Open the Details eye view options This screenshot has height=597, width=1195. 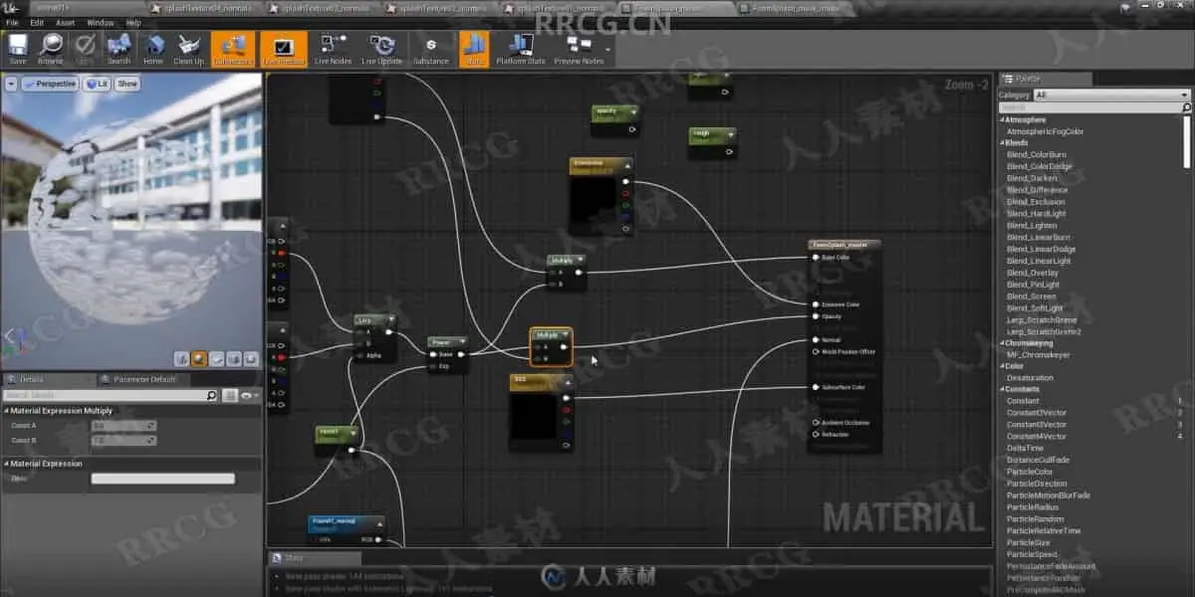(x=248, y=395)
